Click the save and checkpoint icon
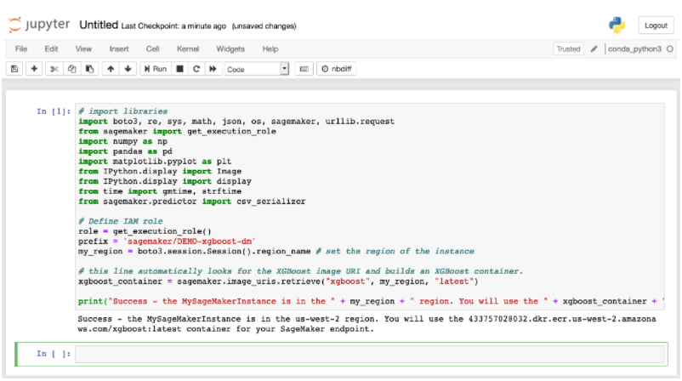Image resolution: width=682 pixels, height=381 pixels. 15,69
